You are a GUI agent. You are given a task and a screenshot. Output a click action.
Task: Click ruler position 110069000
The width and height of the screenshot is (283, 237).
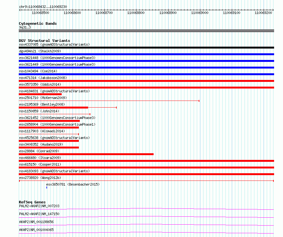[x=200, y=13]
